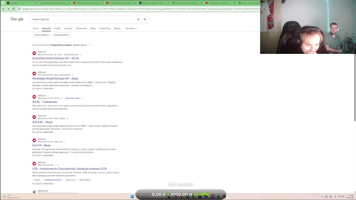Screen dimensions: 356x200
Task: Open AALB.NL - Akcje result
Action: click(42, 122)
